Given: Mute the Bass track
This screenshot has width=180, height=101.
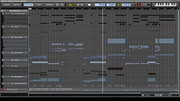Looking at the screenshot, I should point(6,66).
